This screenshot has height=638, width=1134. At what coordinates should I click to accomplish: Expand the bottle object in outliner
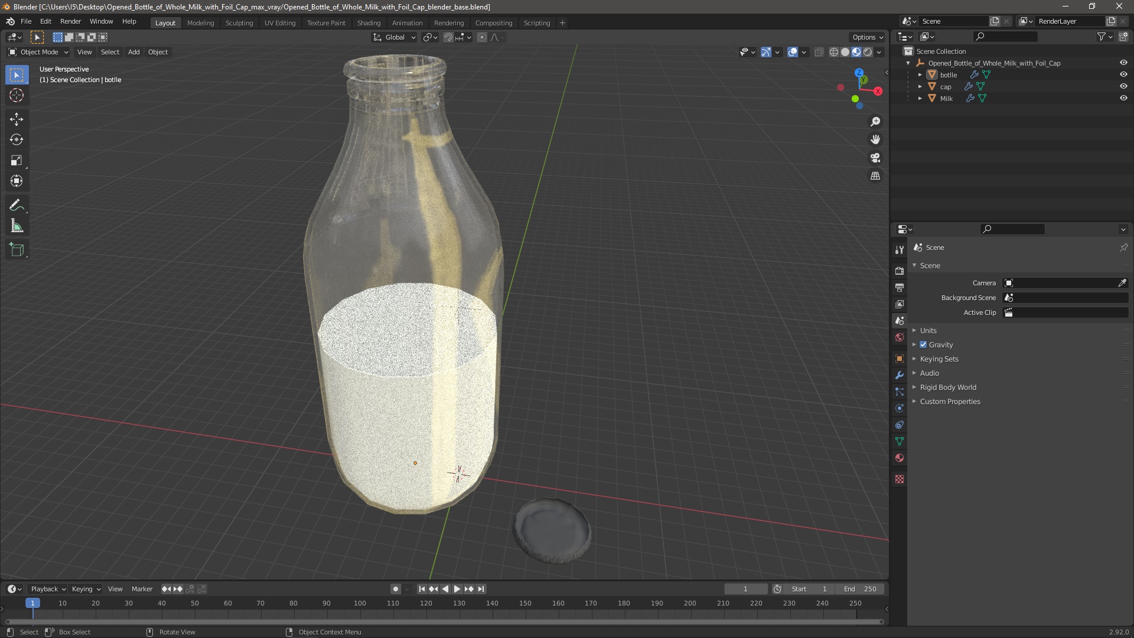[x=920, y=74]
